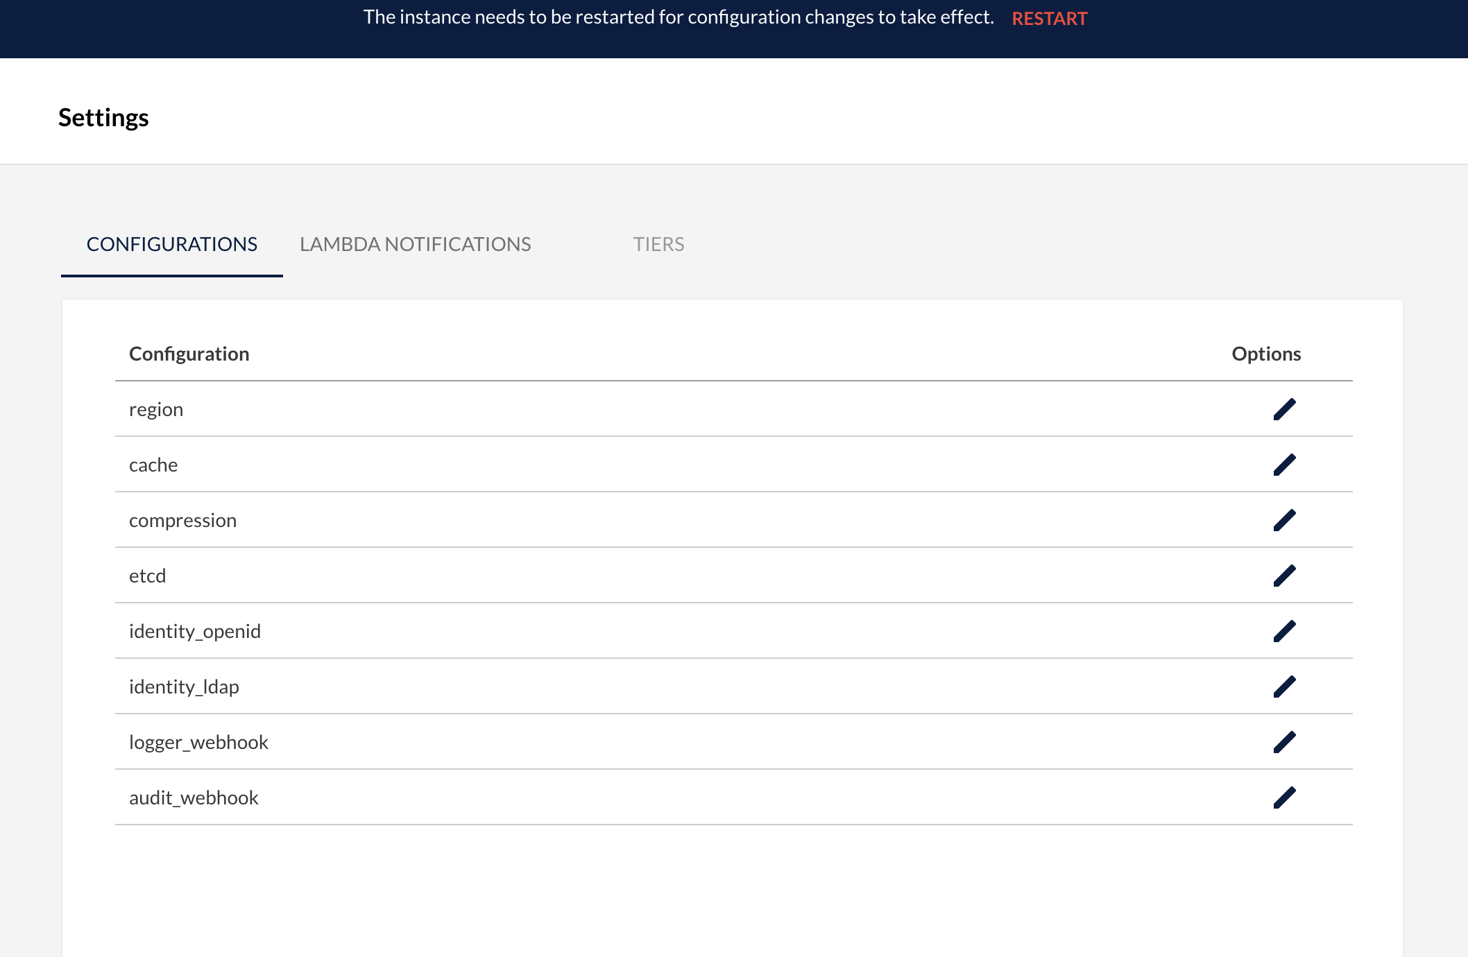Select the identity_ldap configuration row

pyautogui.click(x=184, y=687)
